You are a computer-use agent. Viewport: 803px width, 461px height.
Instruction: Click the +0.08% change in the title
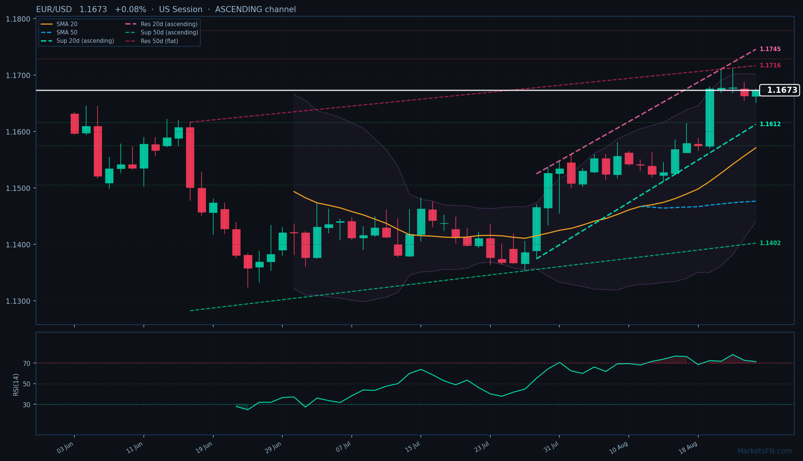[131, 9]
